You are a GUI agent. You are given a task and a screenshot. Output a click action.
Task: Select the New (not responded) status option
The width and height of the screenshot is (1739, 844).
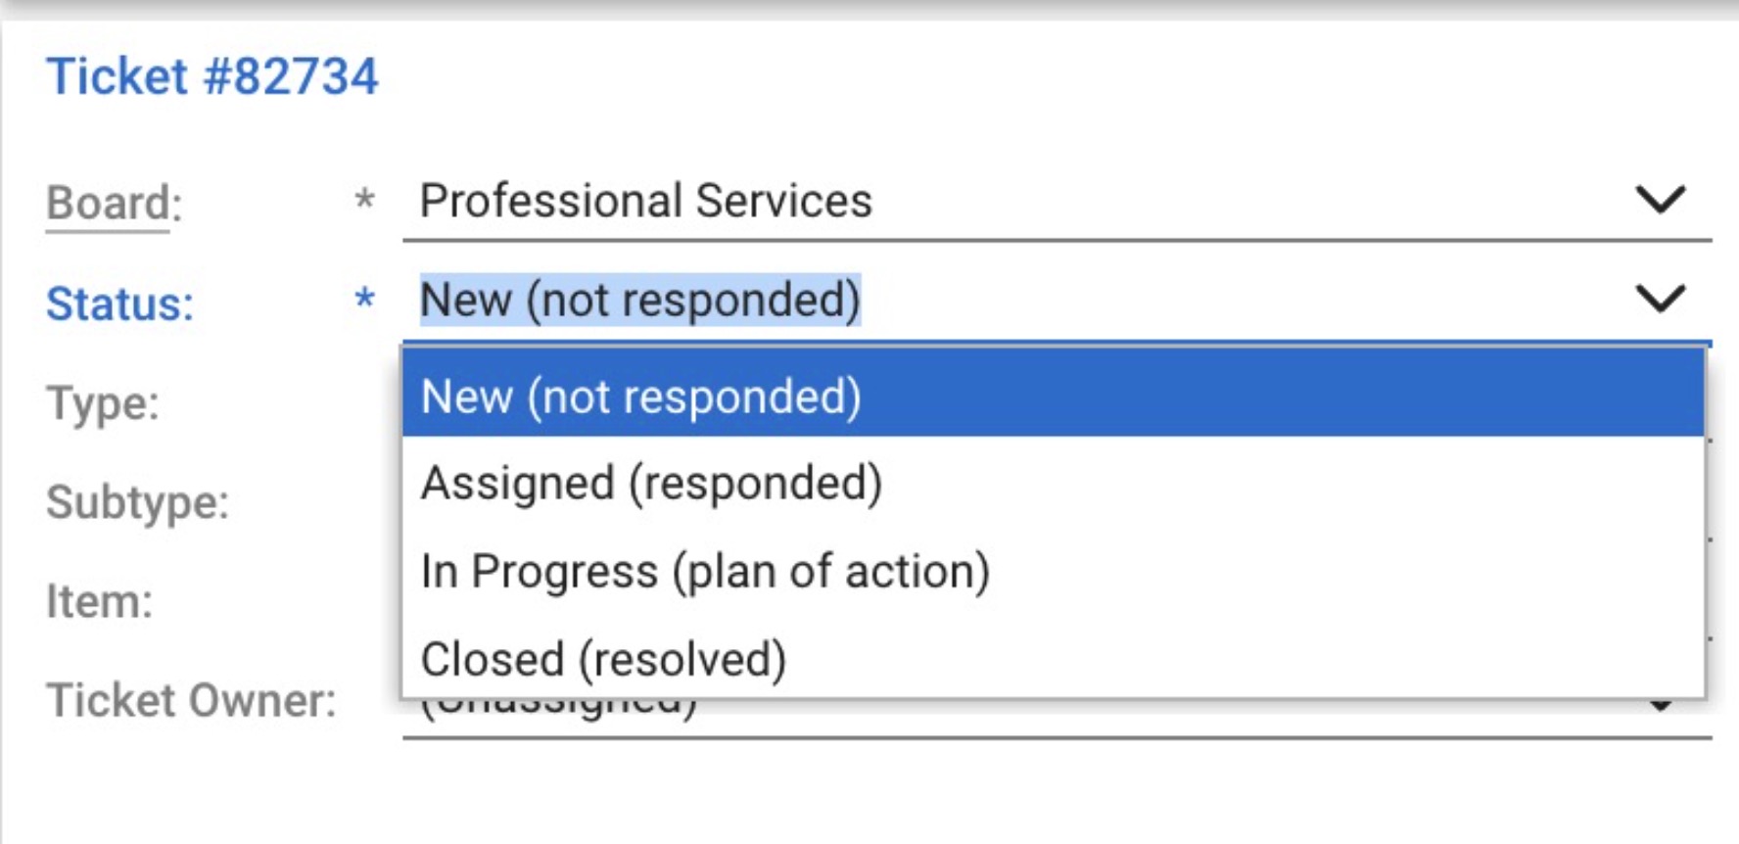coord(642,397)
